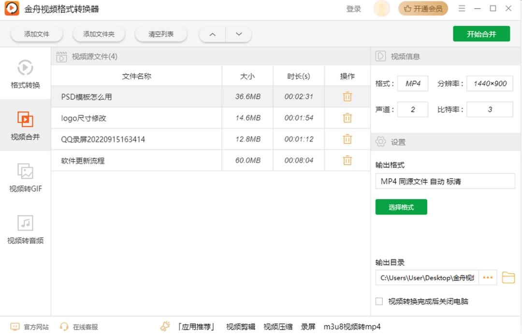
Task: Open the MP4 同源文件 output format field
Action: point(445,181)
